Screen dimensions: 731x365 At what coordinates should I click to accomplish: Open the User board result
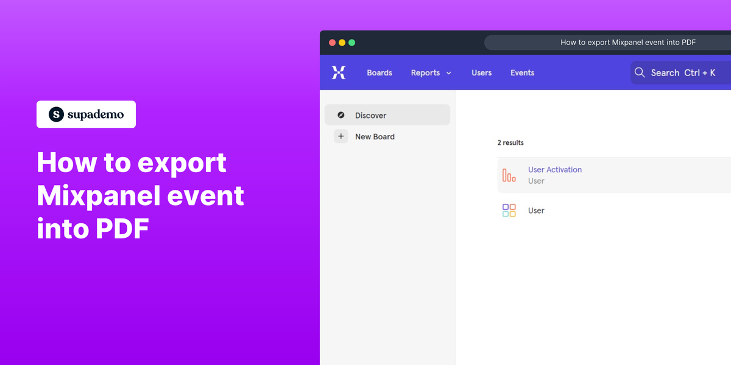pyautogui.click(x=536, y=210)
